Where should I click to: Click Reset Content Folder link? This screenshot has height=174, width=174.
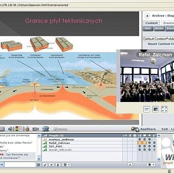[x=161, y=44]
